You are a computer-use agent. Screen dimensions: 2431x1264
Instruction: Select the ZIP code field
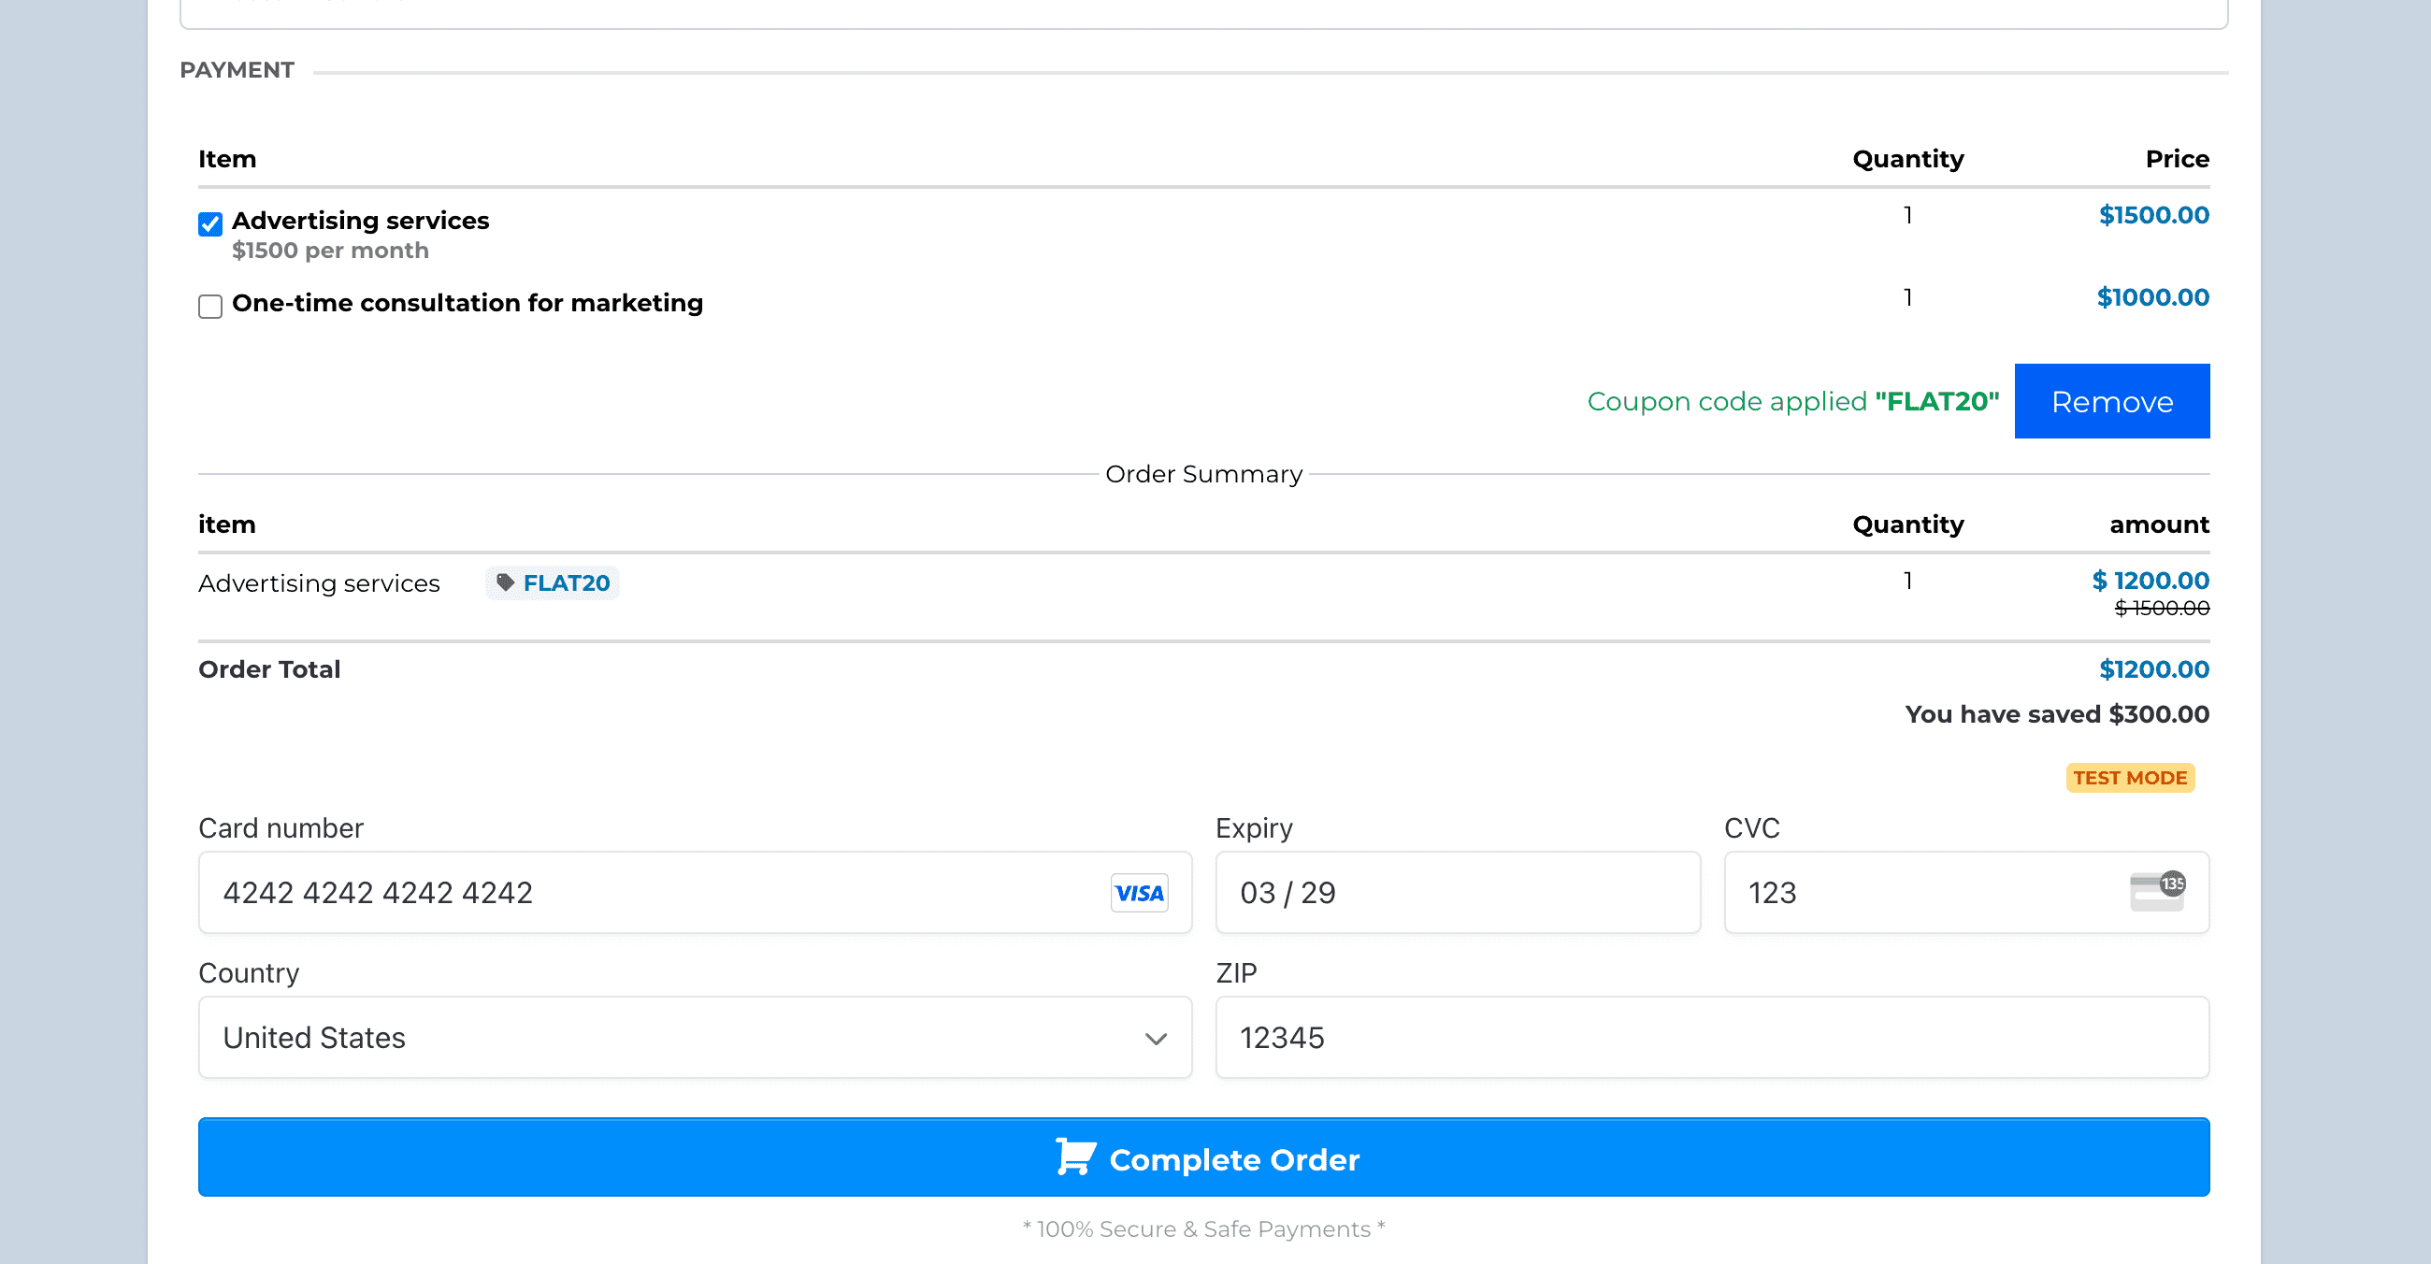(1712, 1038)
